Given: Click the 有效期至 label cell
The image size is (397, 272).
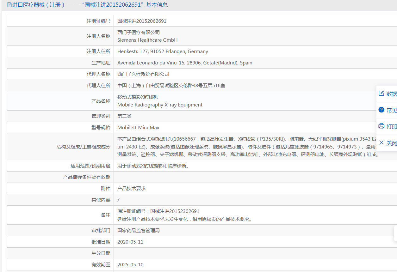Looking at the screenshot, I should click(x=60, y=265).
